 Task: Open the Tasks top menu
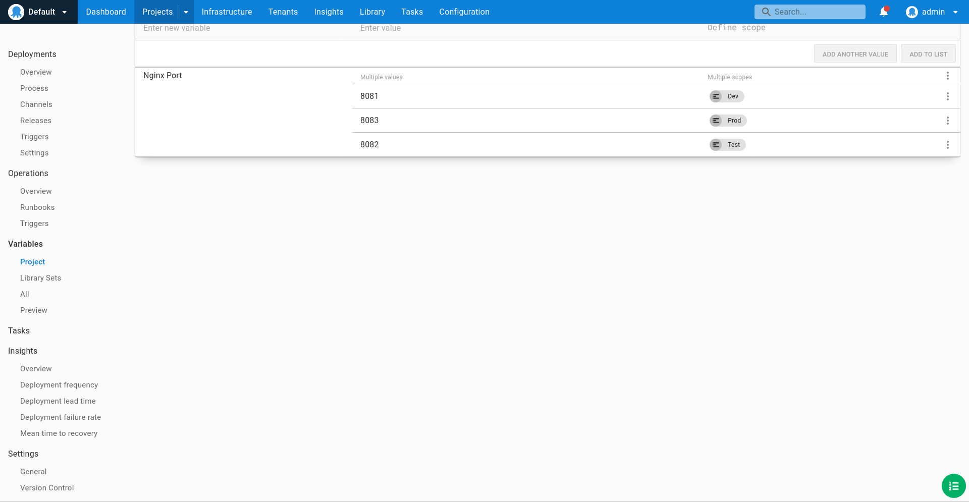point(412,12)
